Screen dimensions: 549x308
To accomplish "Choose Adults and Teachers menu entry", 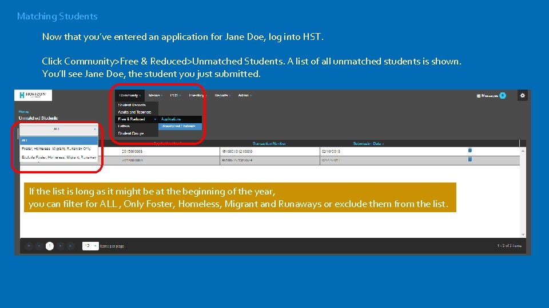I will (137, 112).
